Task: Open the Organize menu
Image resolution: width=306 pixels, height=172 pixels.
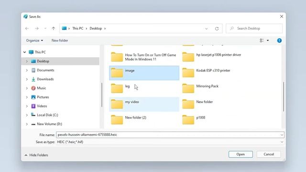Action: 34,40
